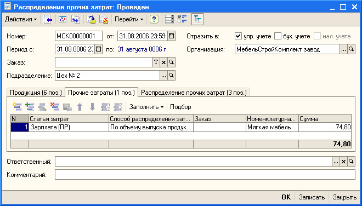Open the Организация item with magnifier icon

point(351,49)
